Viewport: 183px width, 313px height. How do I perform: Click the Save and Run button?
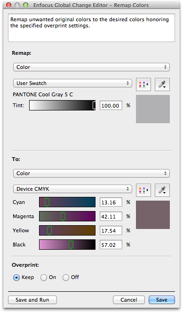32,300
